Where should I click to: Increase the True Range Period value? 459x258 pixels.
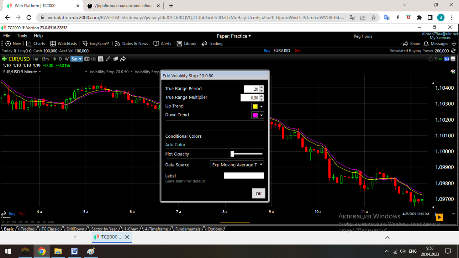coord(262,87)
